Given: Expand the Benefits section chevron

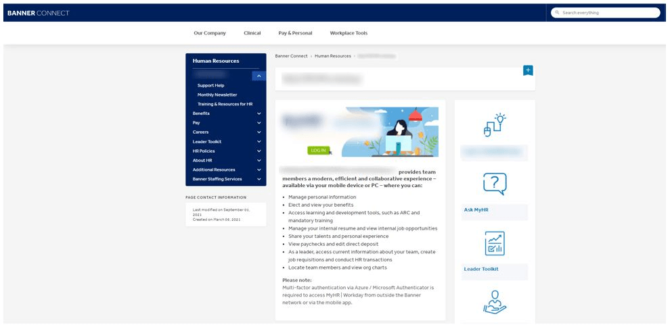Looking at the screenshot, I should (x=259, y=113).
